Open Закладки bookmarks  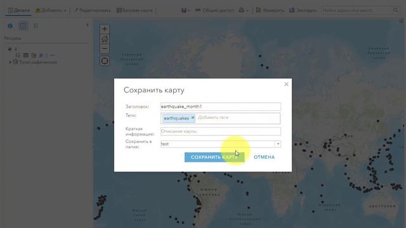tap(303, 10)
